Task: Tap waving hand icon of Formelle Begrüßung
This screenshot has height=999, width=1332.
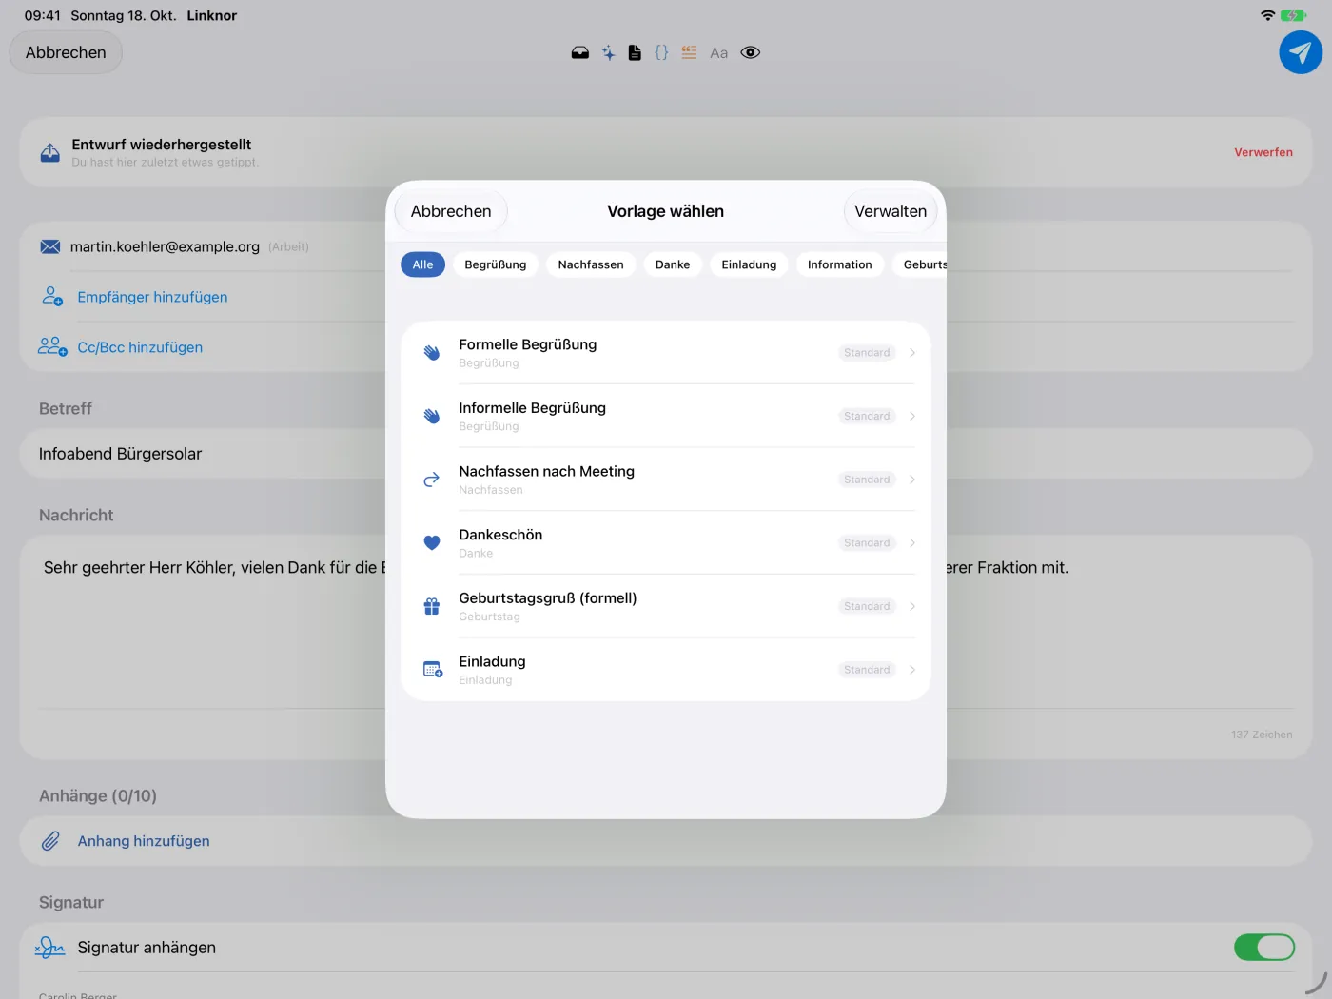Action: tap(432, 353)
